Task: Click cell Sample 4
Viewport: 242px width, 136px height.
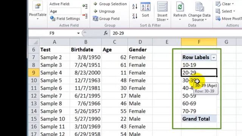Action: pos(54,73)
